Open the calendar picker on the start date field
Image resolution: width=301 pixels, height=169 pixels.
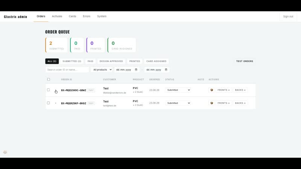point(136,70)
